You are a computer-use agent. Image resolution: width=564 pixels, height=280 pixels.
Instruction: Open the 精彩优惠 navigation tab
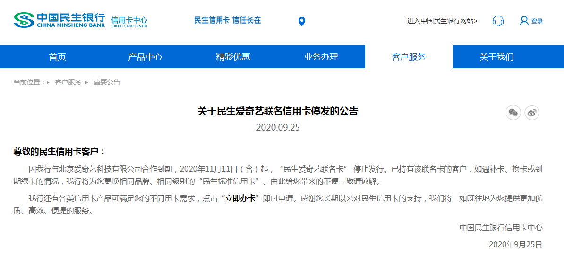233,57
